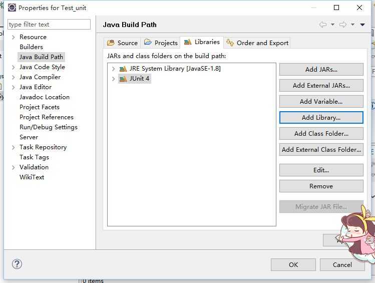The width and height of the screenshot is (375, 283).
Task: Click the Eclipse icon in the title bar
Action: tap(12, 8)
